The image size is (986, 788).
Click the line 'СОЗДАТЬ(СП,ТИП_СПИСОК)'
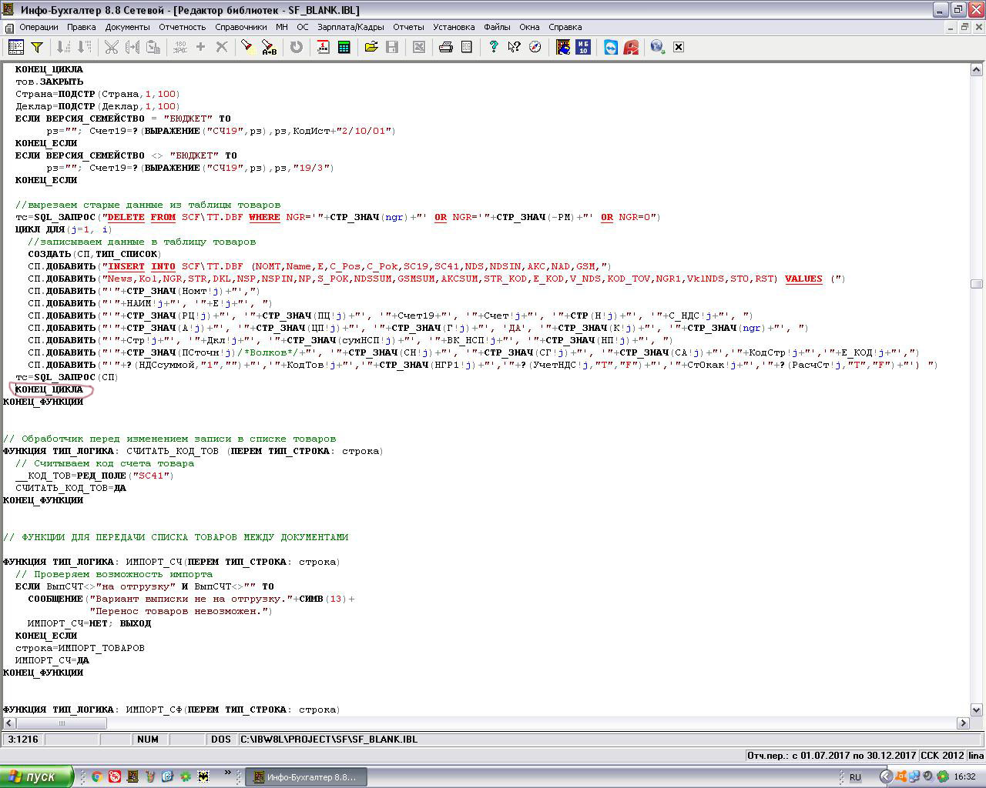coord(95,254)
